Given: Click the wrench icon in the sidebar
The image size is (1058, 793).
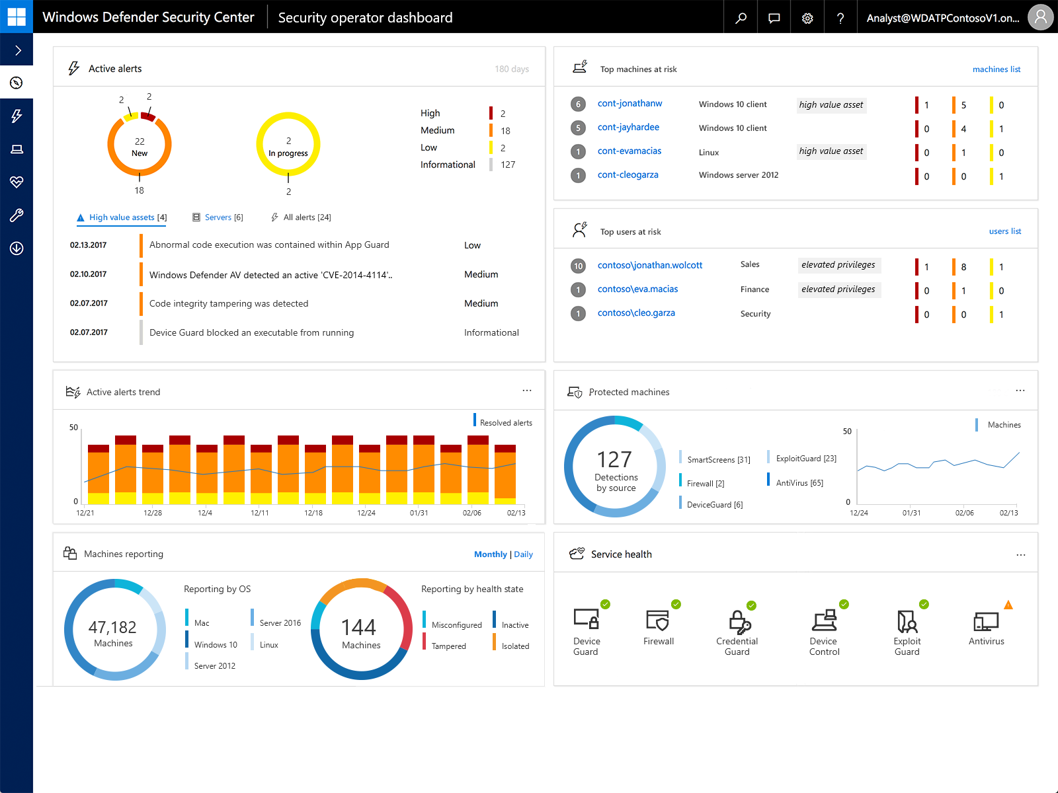Looking at the screenshot, I should pos(17,215).
